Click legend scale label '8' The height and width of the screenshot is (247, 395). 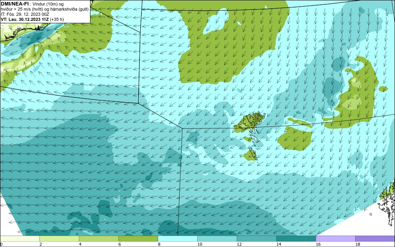159,244
